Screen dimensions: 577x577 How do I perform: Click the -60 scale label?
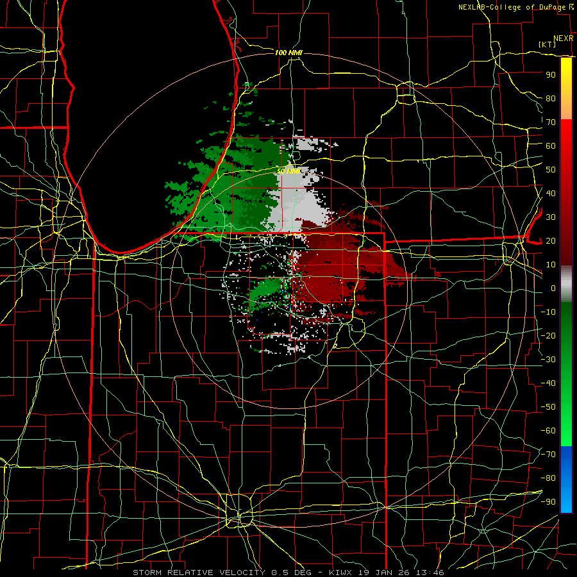coord(548,431)
